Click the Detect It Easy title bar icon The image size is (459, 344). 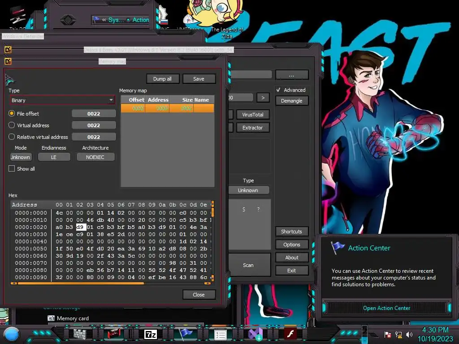[x=8, y=50]
